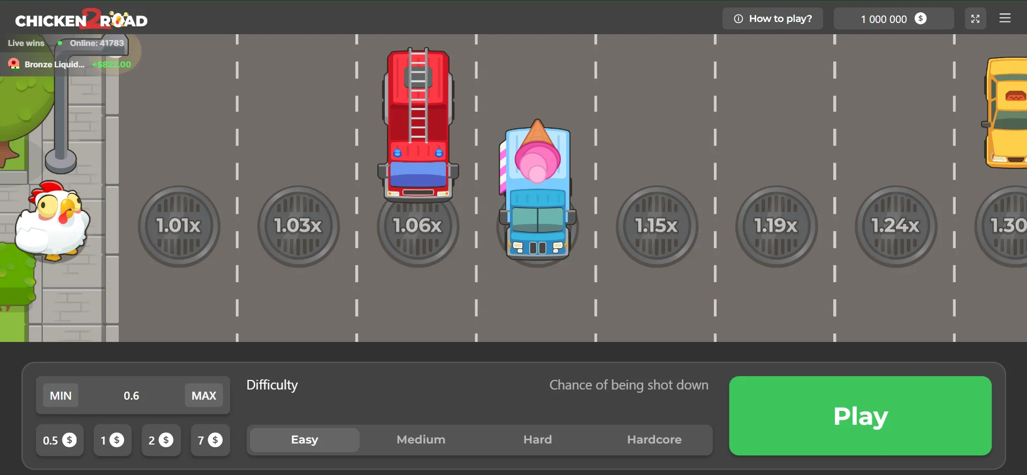Click the Chance of being shot down text

pyautogui.click(x=629, y=385)
